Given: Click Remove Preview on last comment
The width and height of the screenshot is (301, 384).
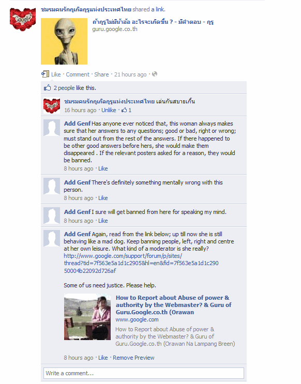Looking at the screenshot, I should (133, 358).
